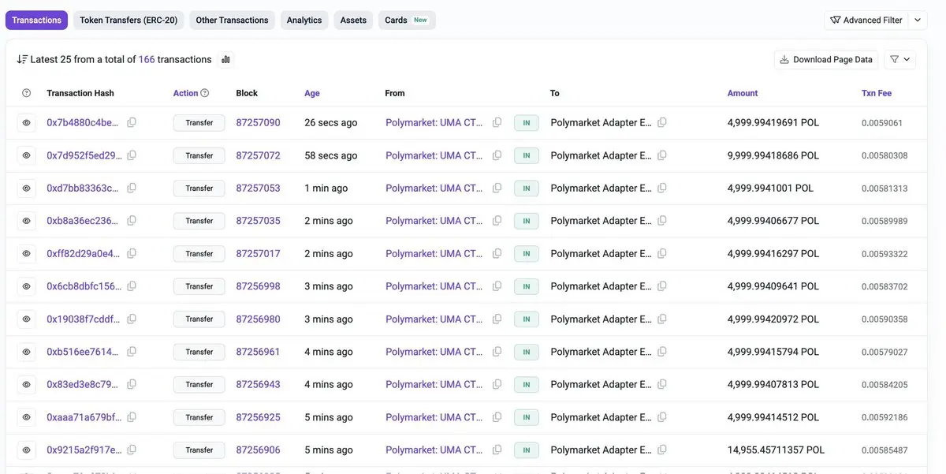Open transaction hash 0x9215a2f917e link

pyautogui.click(x=84, y=450)
